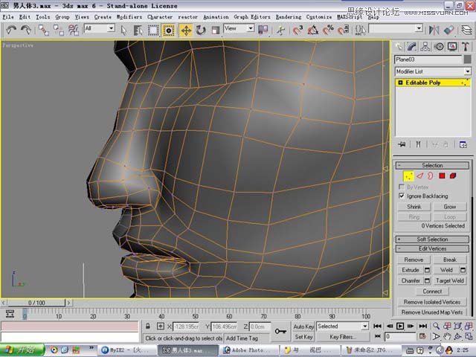Open the Modifier List dropdown

pyautogui.click(x=433, y=71)
